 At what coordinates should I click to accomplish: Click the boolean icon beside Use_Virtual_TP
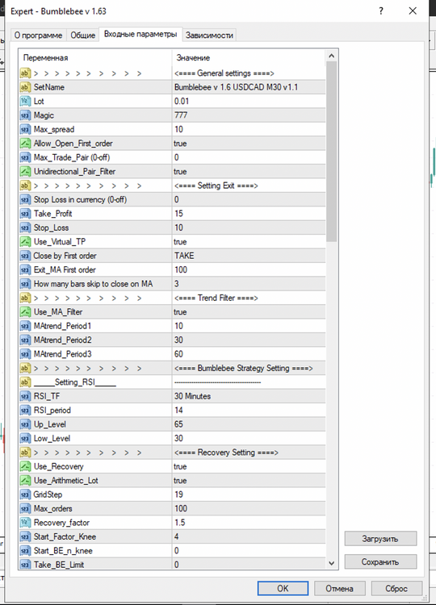25,241
